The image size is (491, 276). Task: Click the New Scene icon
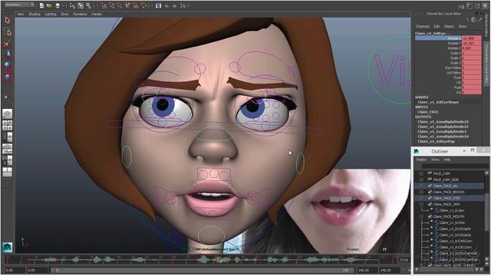[x=41, y=5]
